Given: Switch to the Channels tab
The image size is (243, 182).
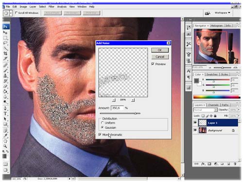Looking at the screenshot, I should click(213, 105).
